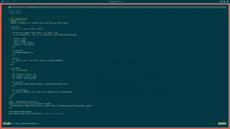Place cursor on require "json" line
This screenshot has width=230, height=129.
tap(15, 11)
